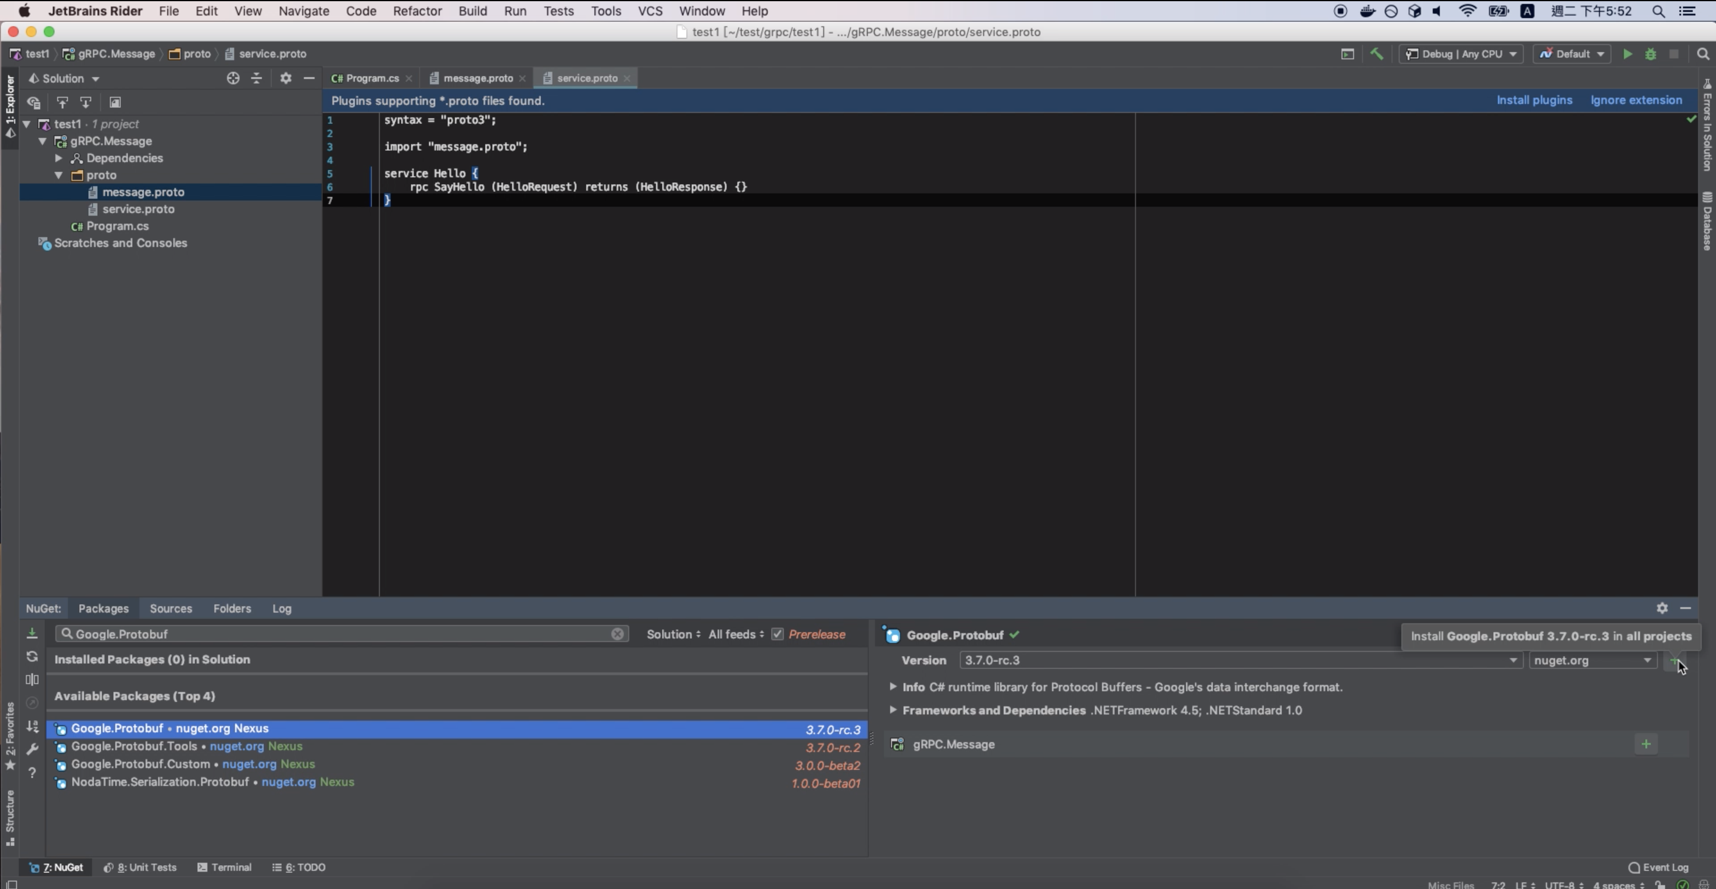Switch to the NuGet Log tab

pyautogui.click(x=281, y=608)
